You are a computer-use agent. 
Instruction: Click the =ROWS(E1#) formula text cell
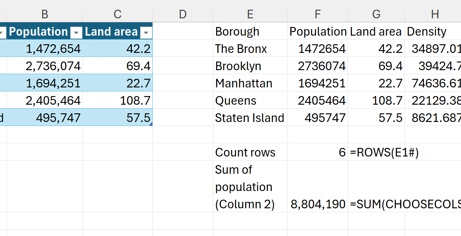pos(384,153)
